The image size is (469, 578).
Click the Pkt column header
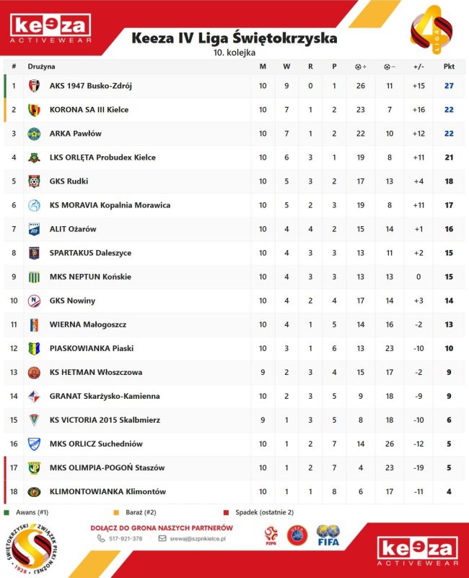[x=449, y=66]
